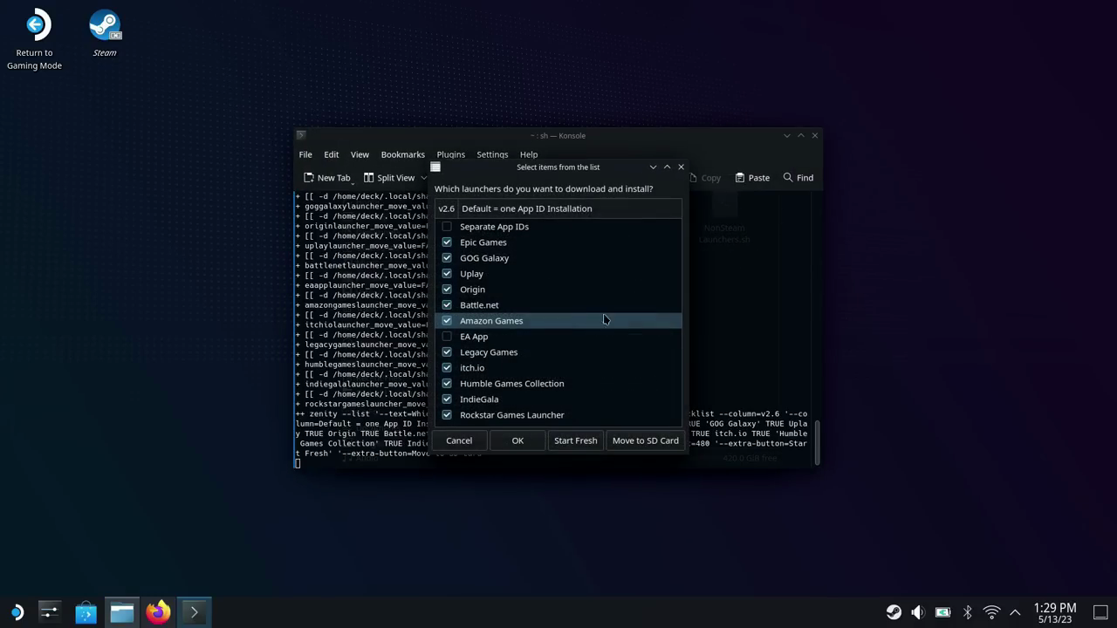The width and height of the screenshot is (1117, 628).
Task: Click Start Fresh button
Action: click(576, 440)
